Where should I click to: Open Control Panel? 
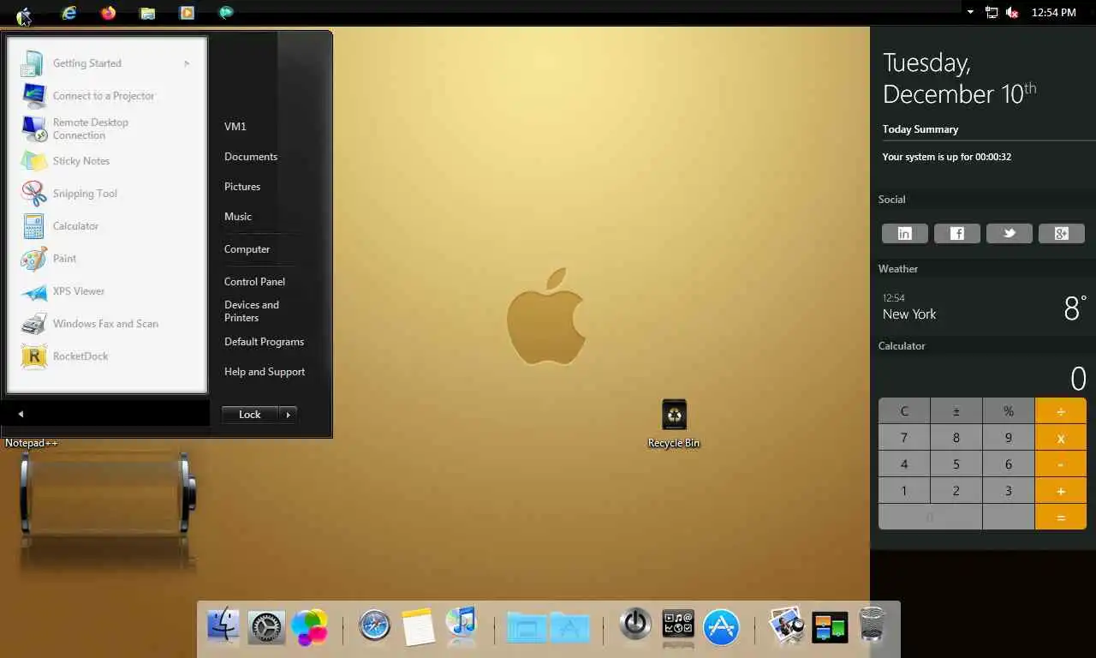(254, 282)
